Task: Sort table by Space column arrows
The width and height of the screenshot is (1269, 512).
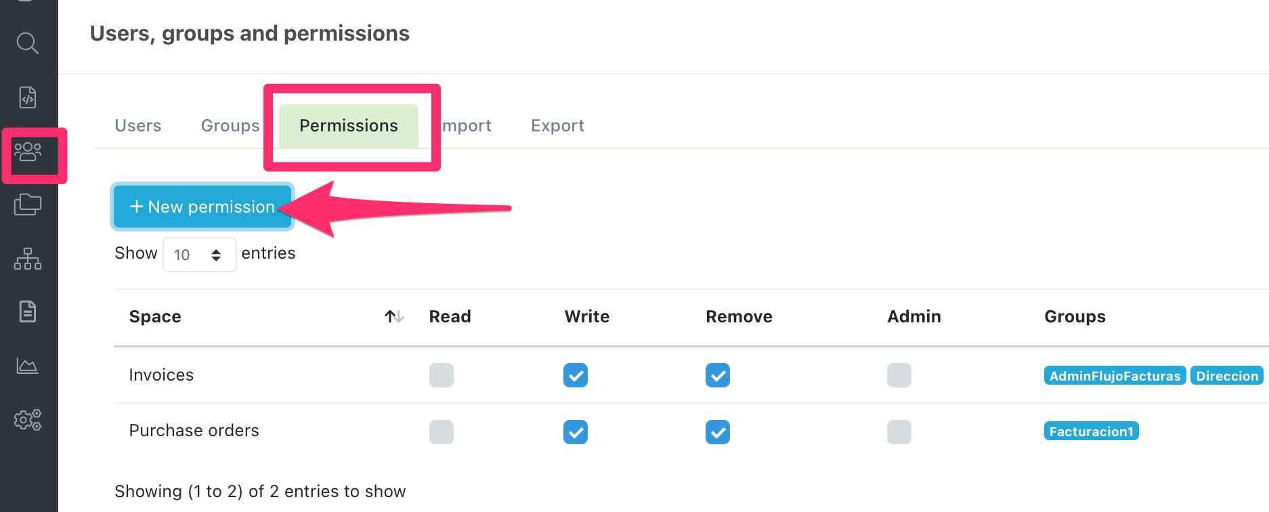Action: pyautogui.click(x=394, y=316)
